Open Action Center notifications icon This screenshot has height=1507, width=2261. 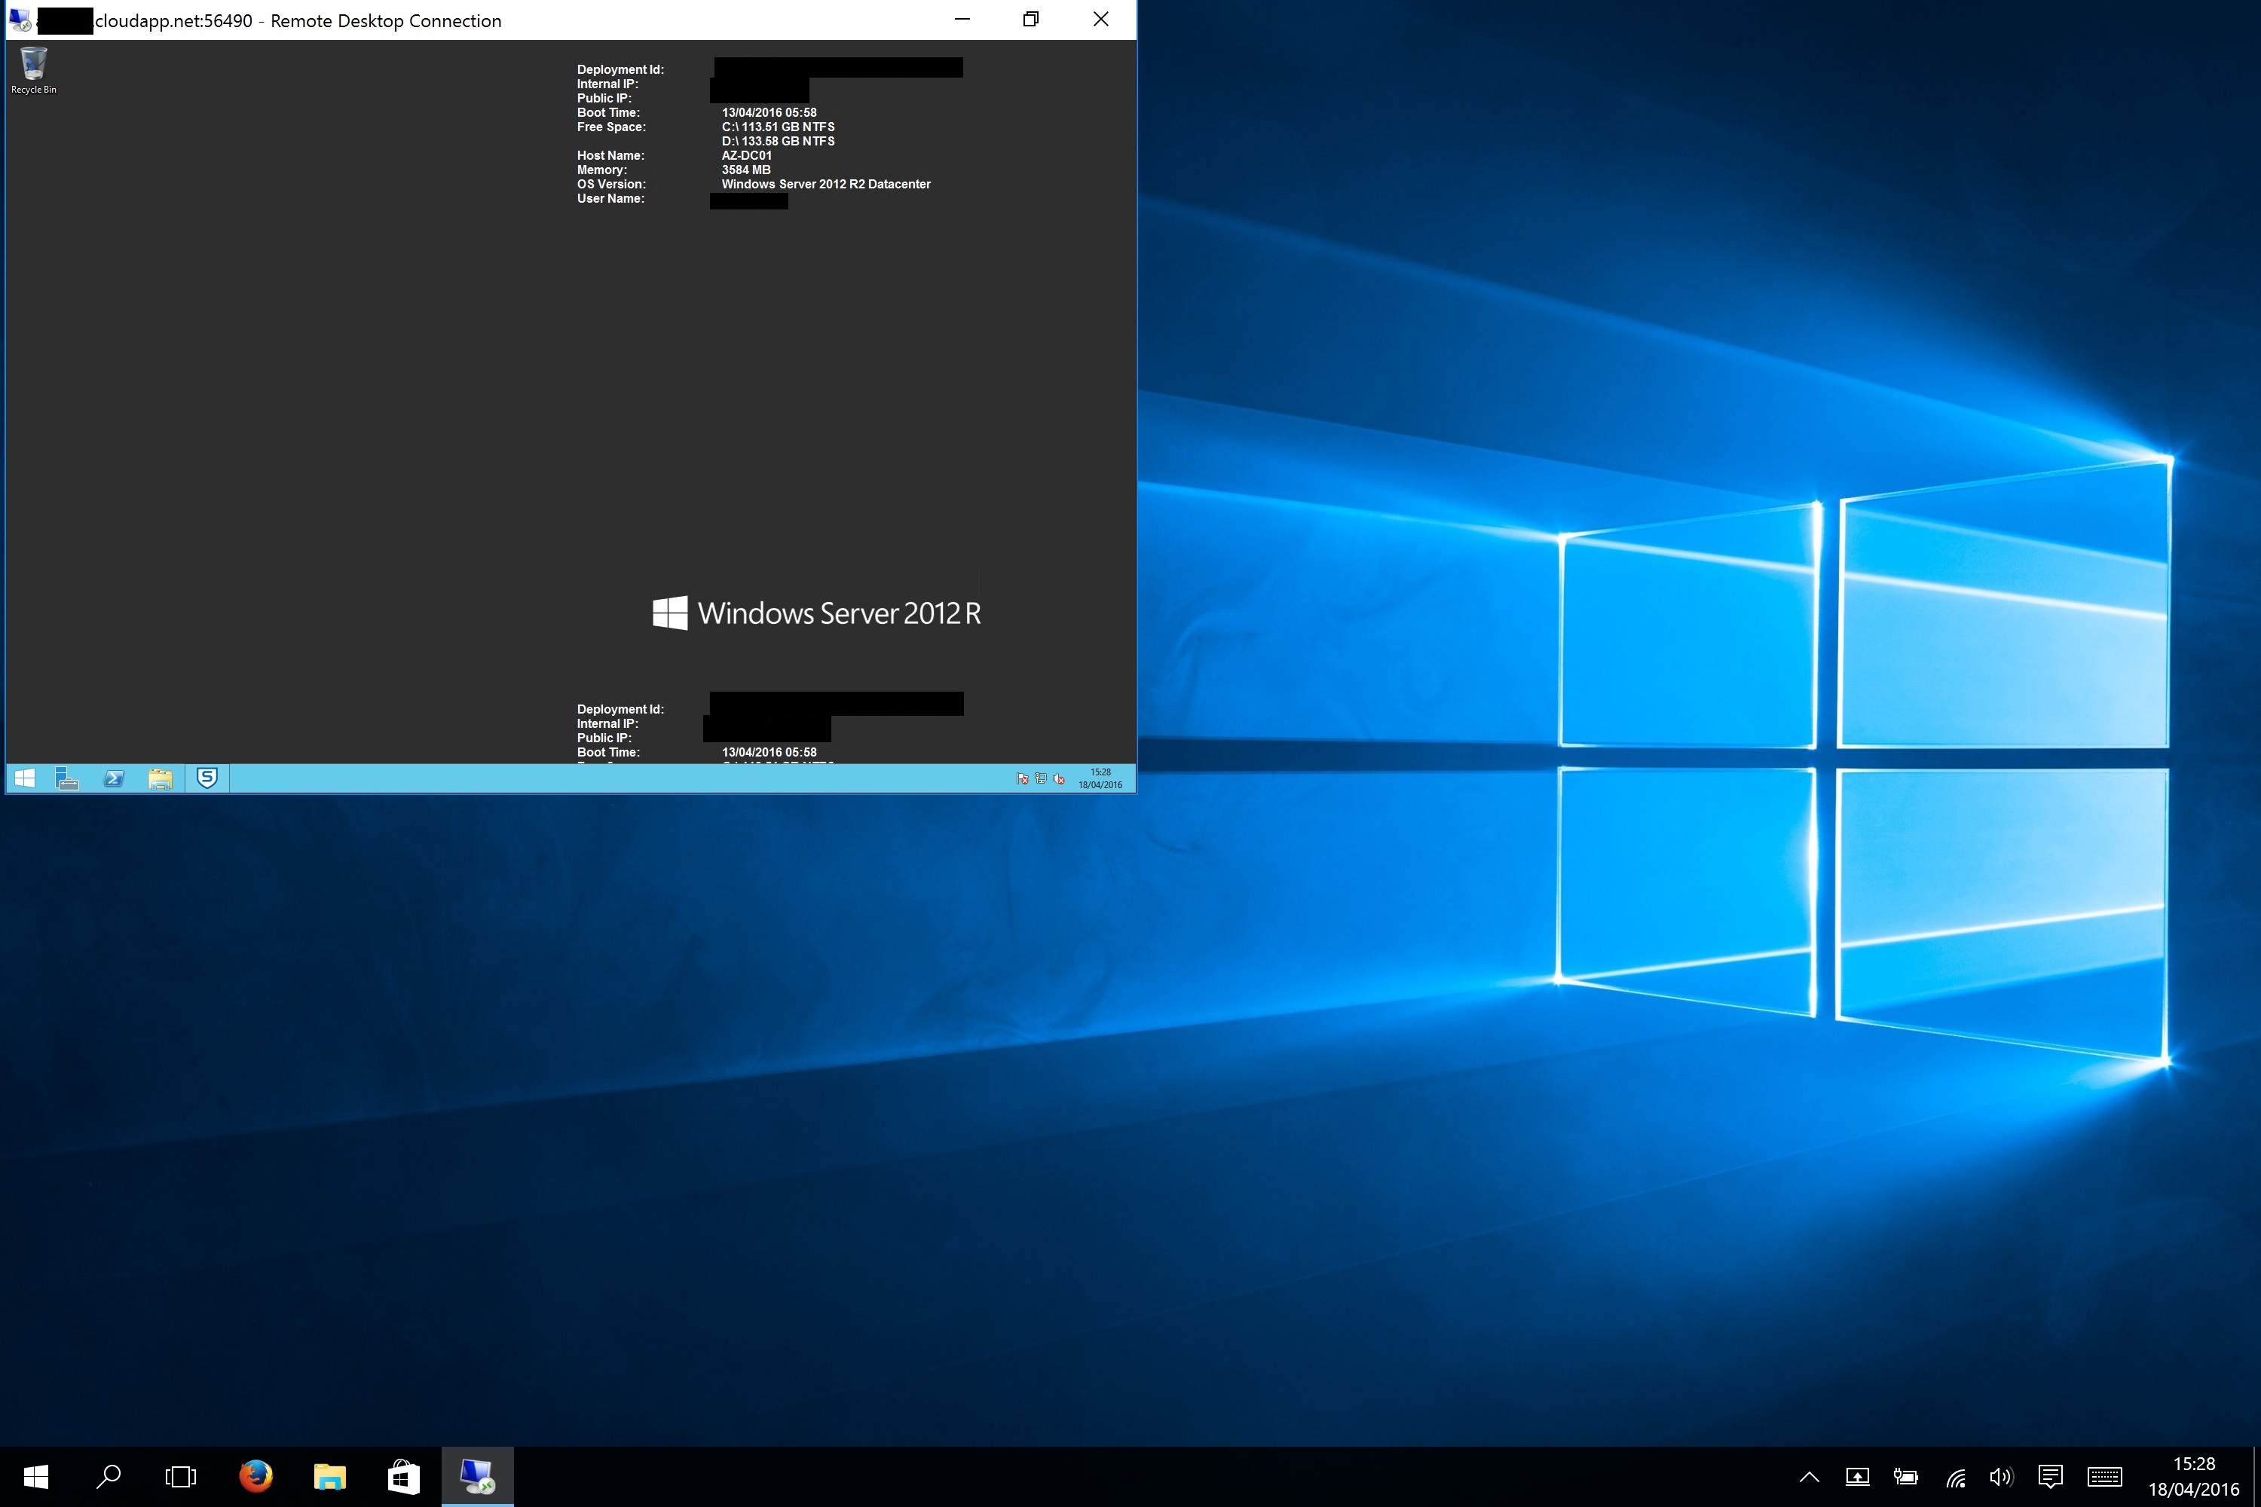click(x=2051, y=1477)
